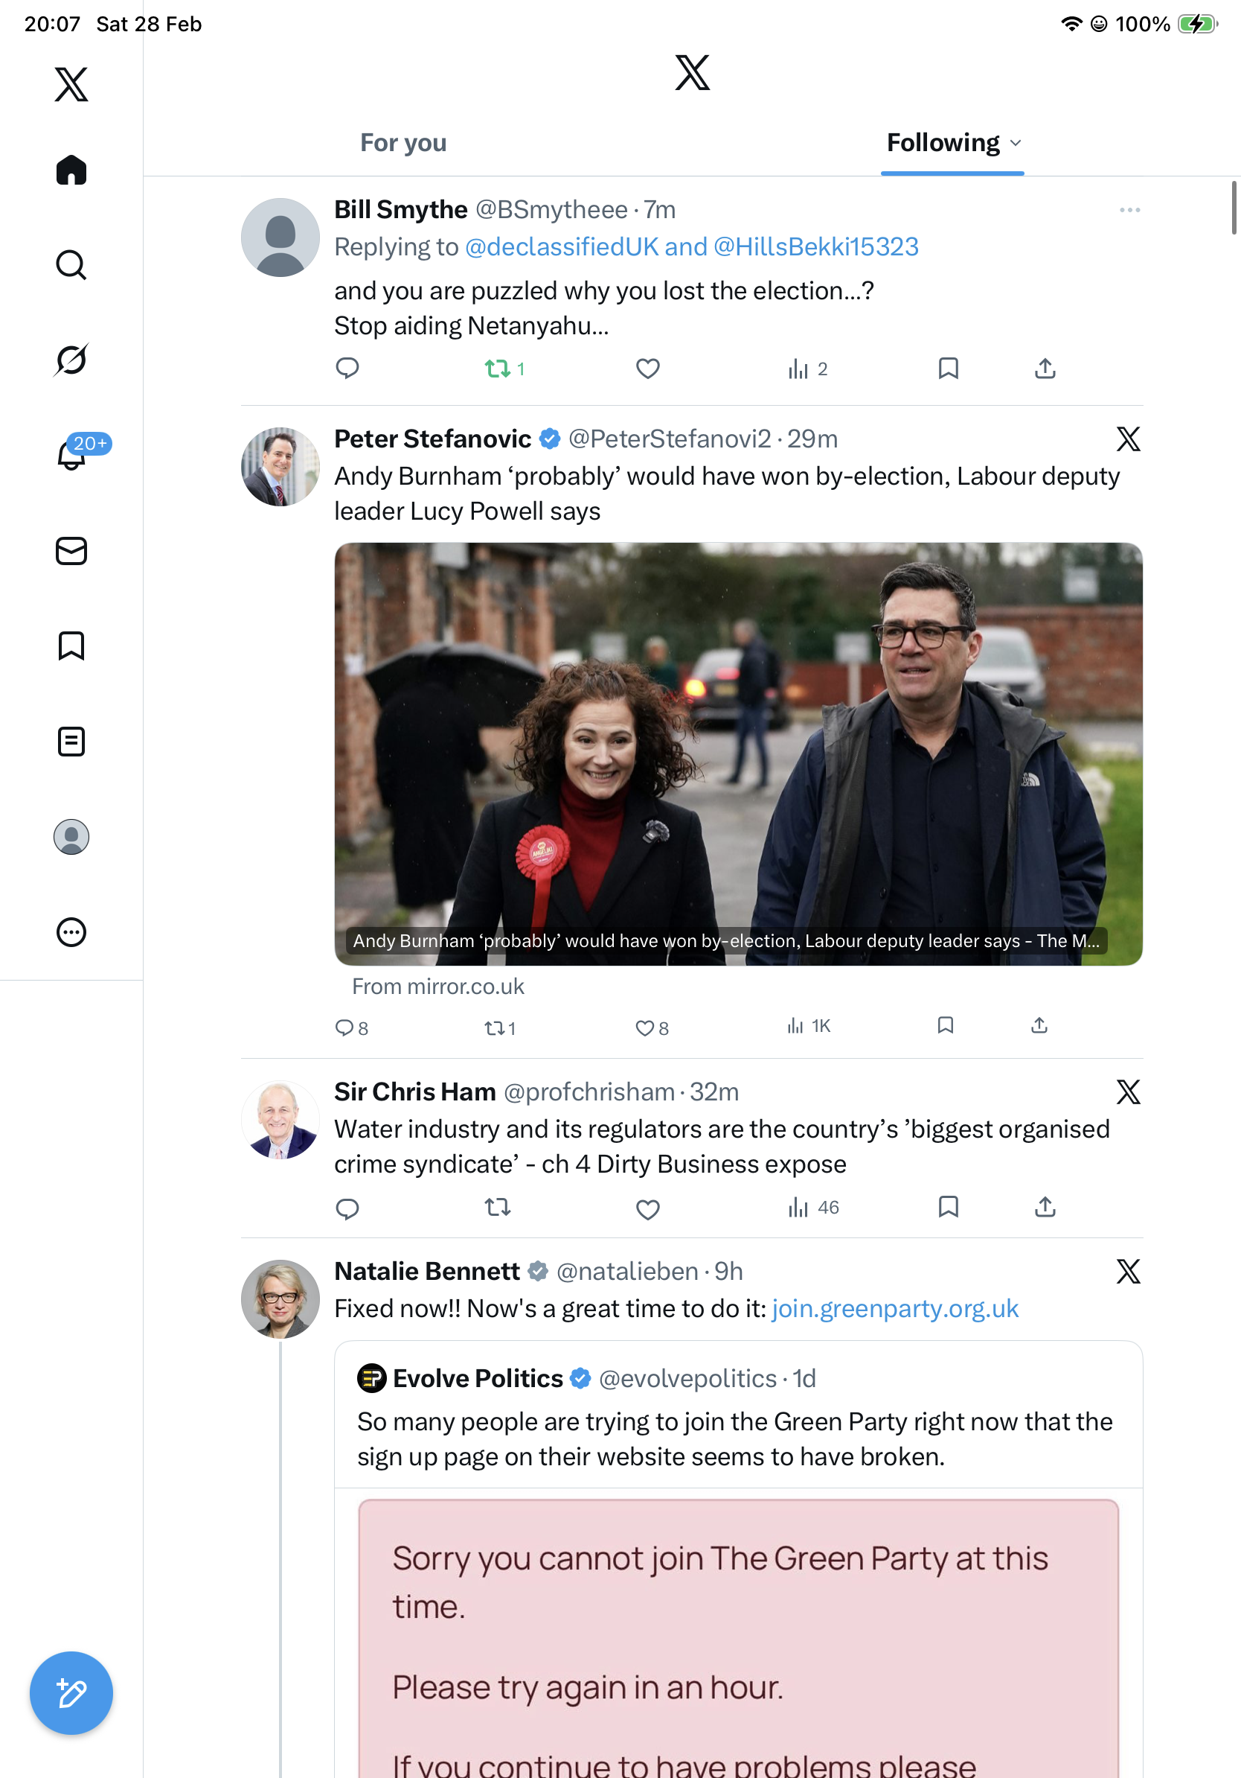1241x1778 pixels.
Task: Open the search magnifier in sidebar
Action: 71,265
